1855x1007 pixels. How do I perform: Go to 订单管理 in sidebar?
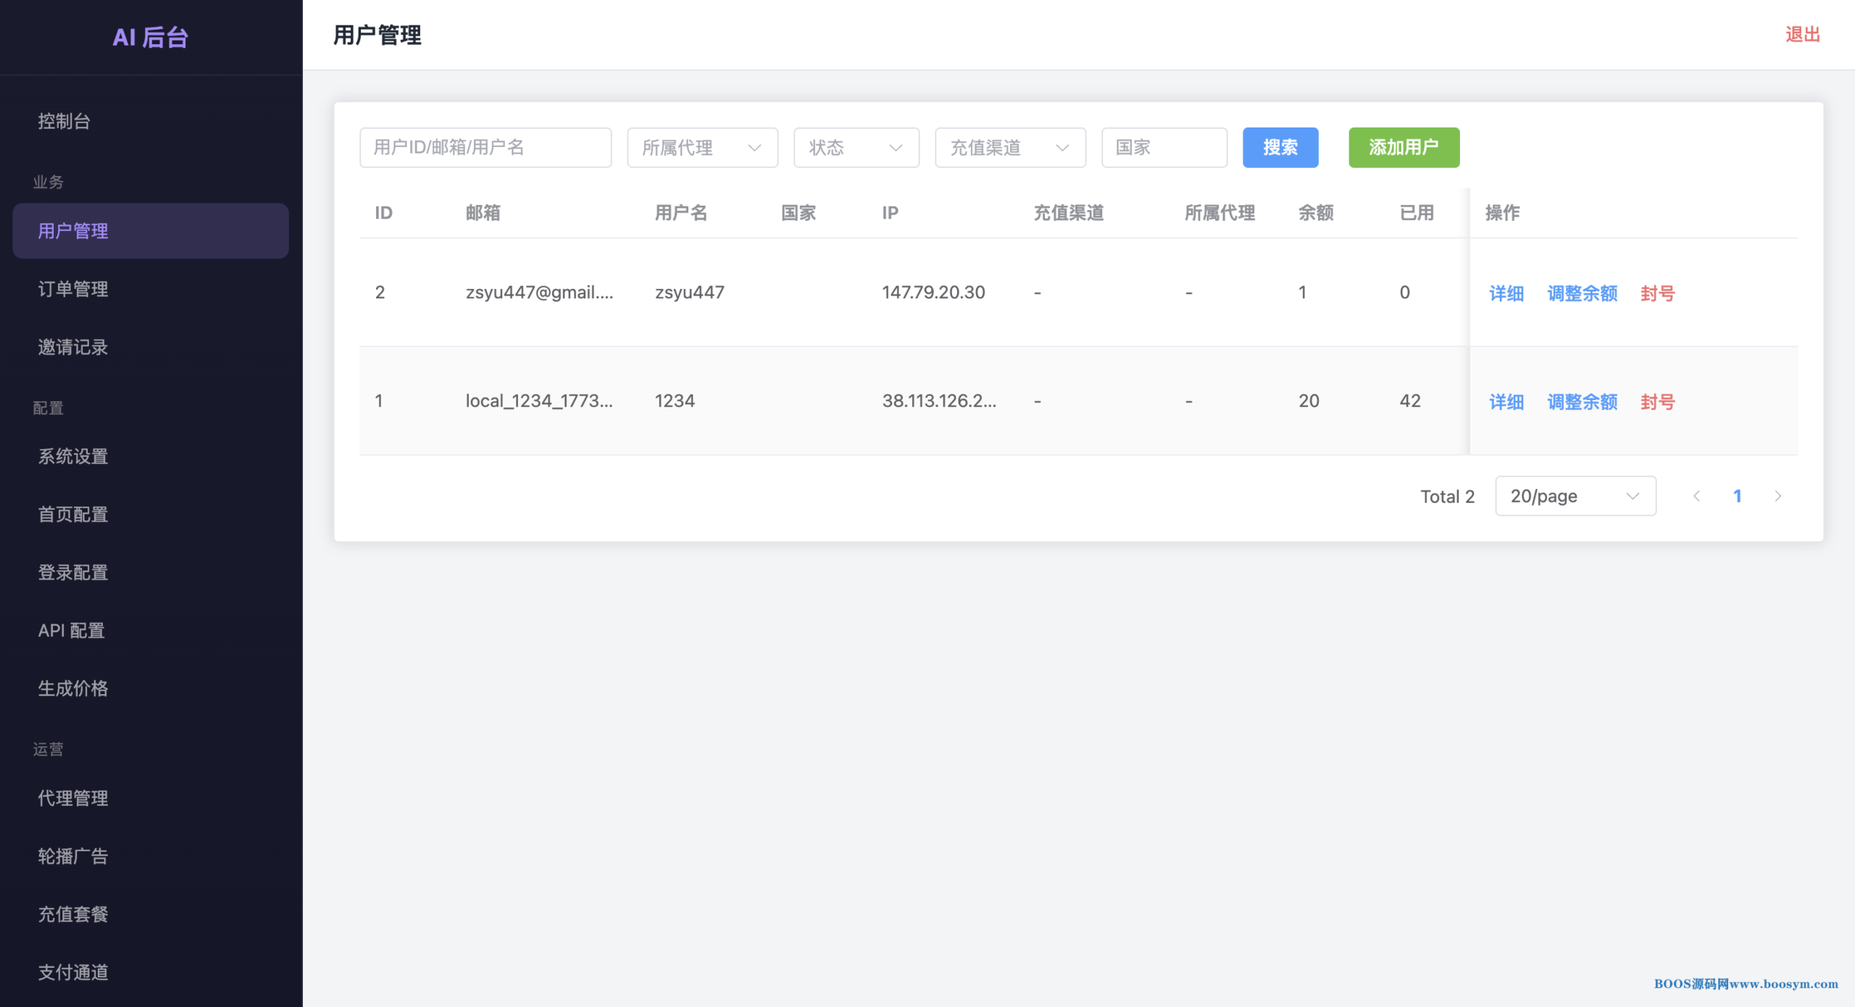click(73, 289)
